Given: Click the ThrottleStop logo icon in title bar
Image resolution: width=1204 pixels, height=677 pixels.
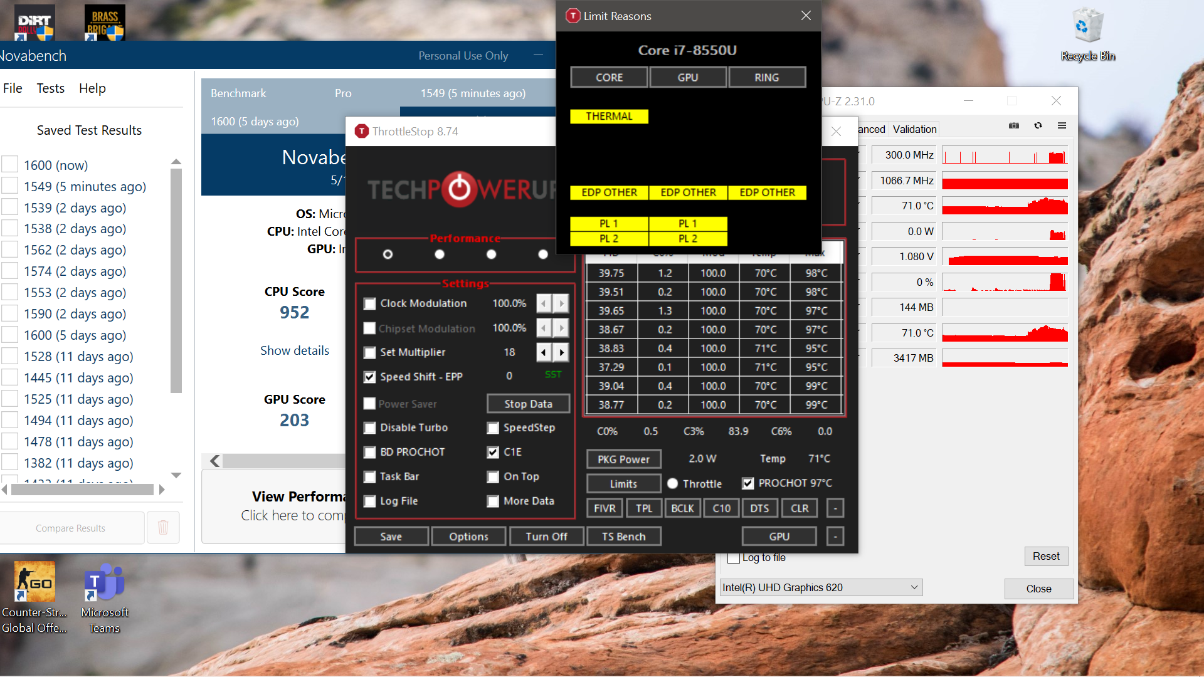Looking at the screenshot, I should point(361,131).
